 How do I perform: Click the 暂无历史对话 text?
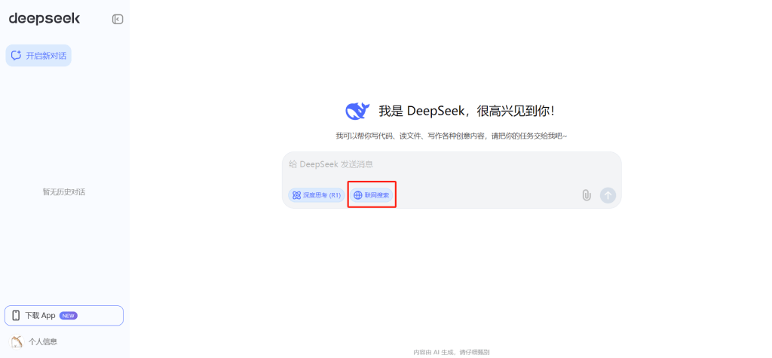click(64, 192)
